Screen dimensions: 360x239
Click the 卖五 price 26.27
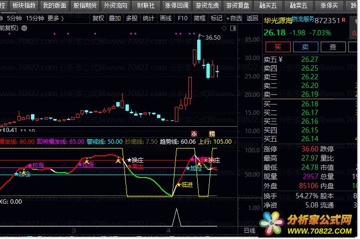[x=310, y=60]
